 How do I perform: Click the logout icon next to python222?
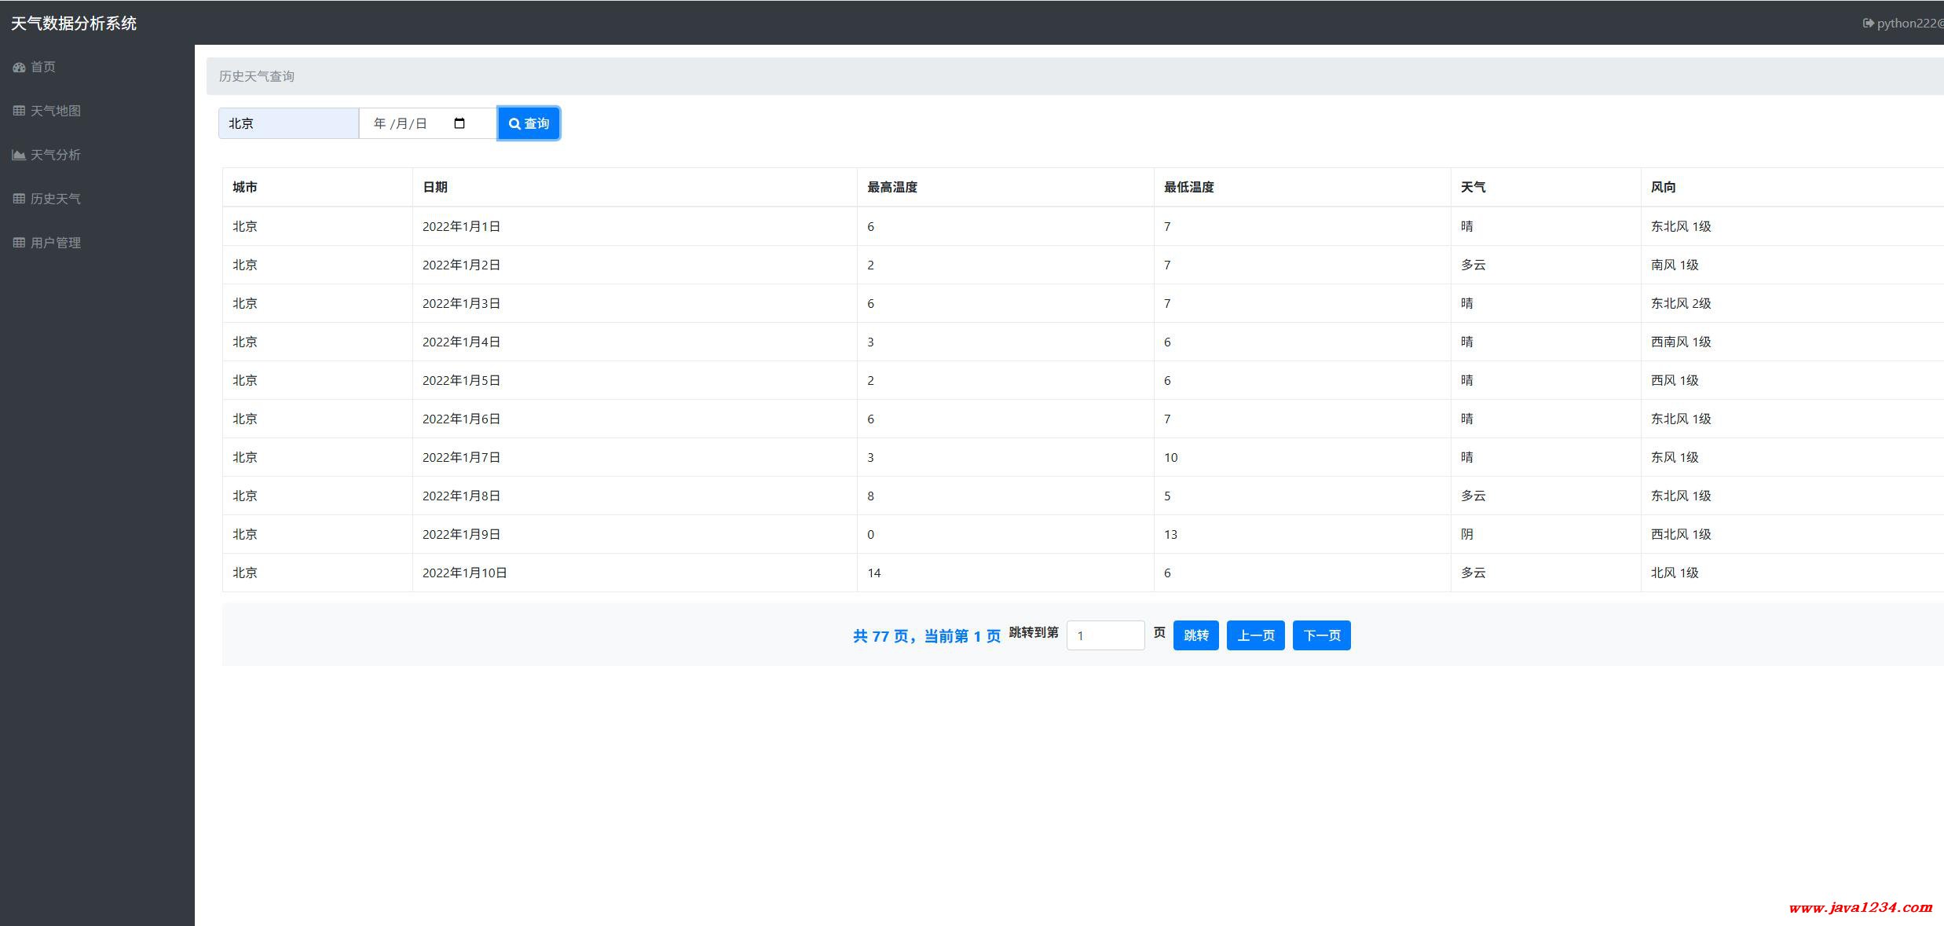point(1868,24)
